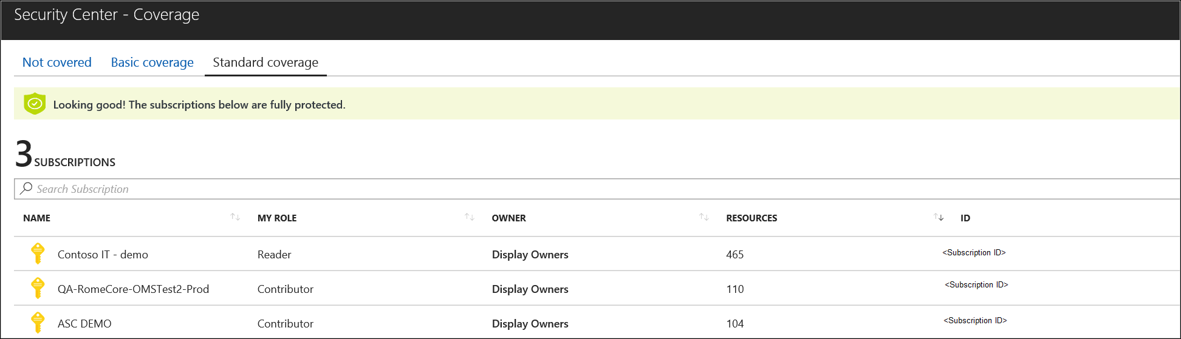Click the 104 resources value
This screenshot has height=339, width=1181.
(735, 324)
